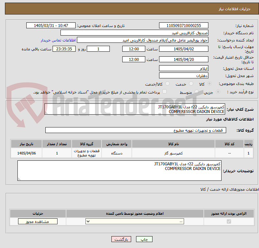Select the خدمت radio button

click(x=191, y=84)
